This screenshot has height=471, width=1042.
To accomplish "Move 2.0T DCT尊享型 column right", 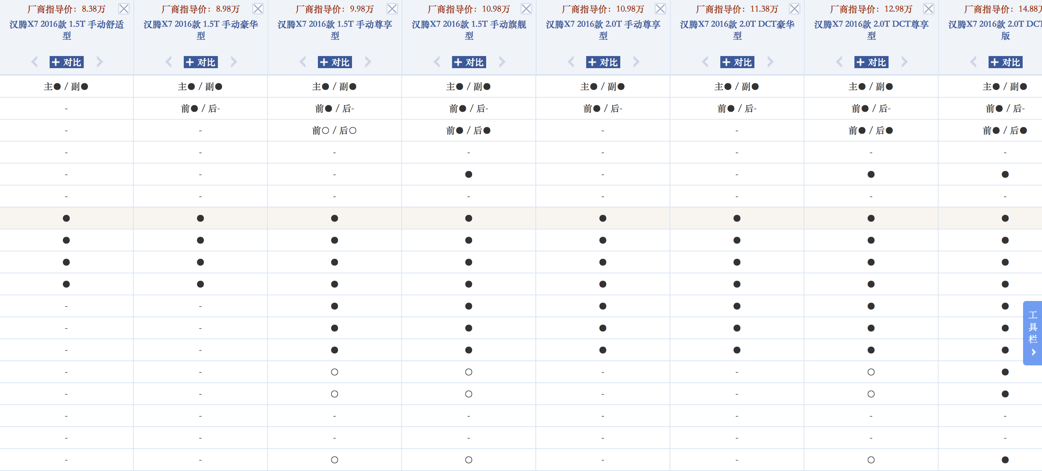I will click(904, 62).
